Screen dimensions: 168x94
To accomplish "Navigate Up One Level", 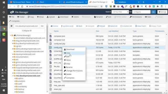I will pos(67,26).
